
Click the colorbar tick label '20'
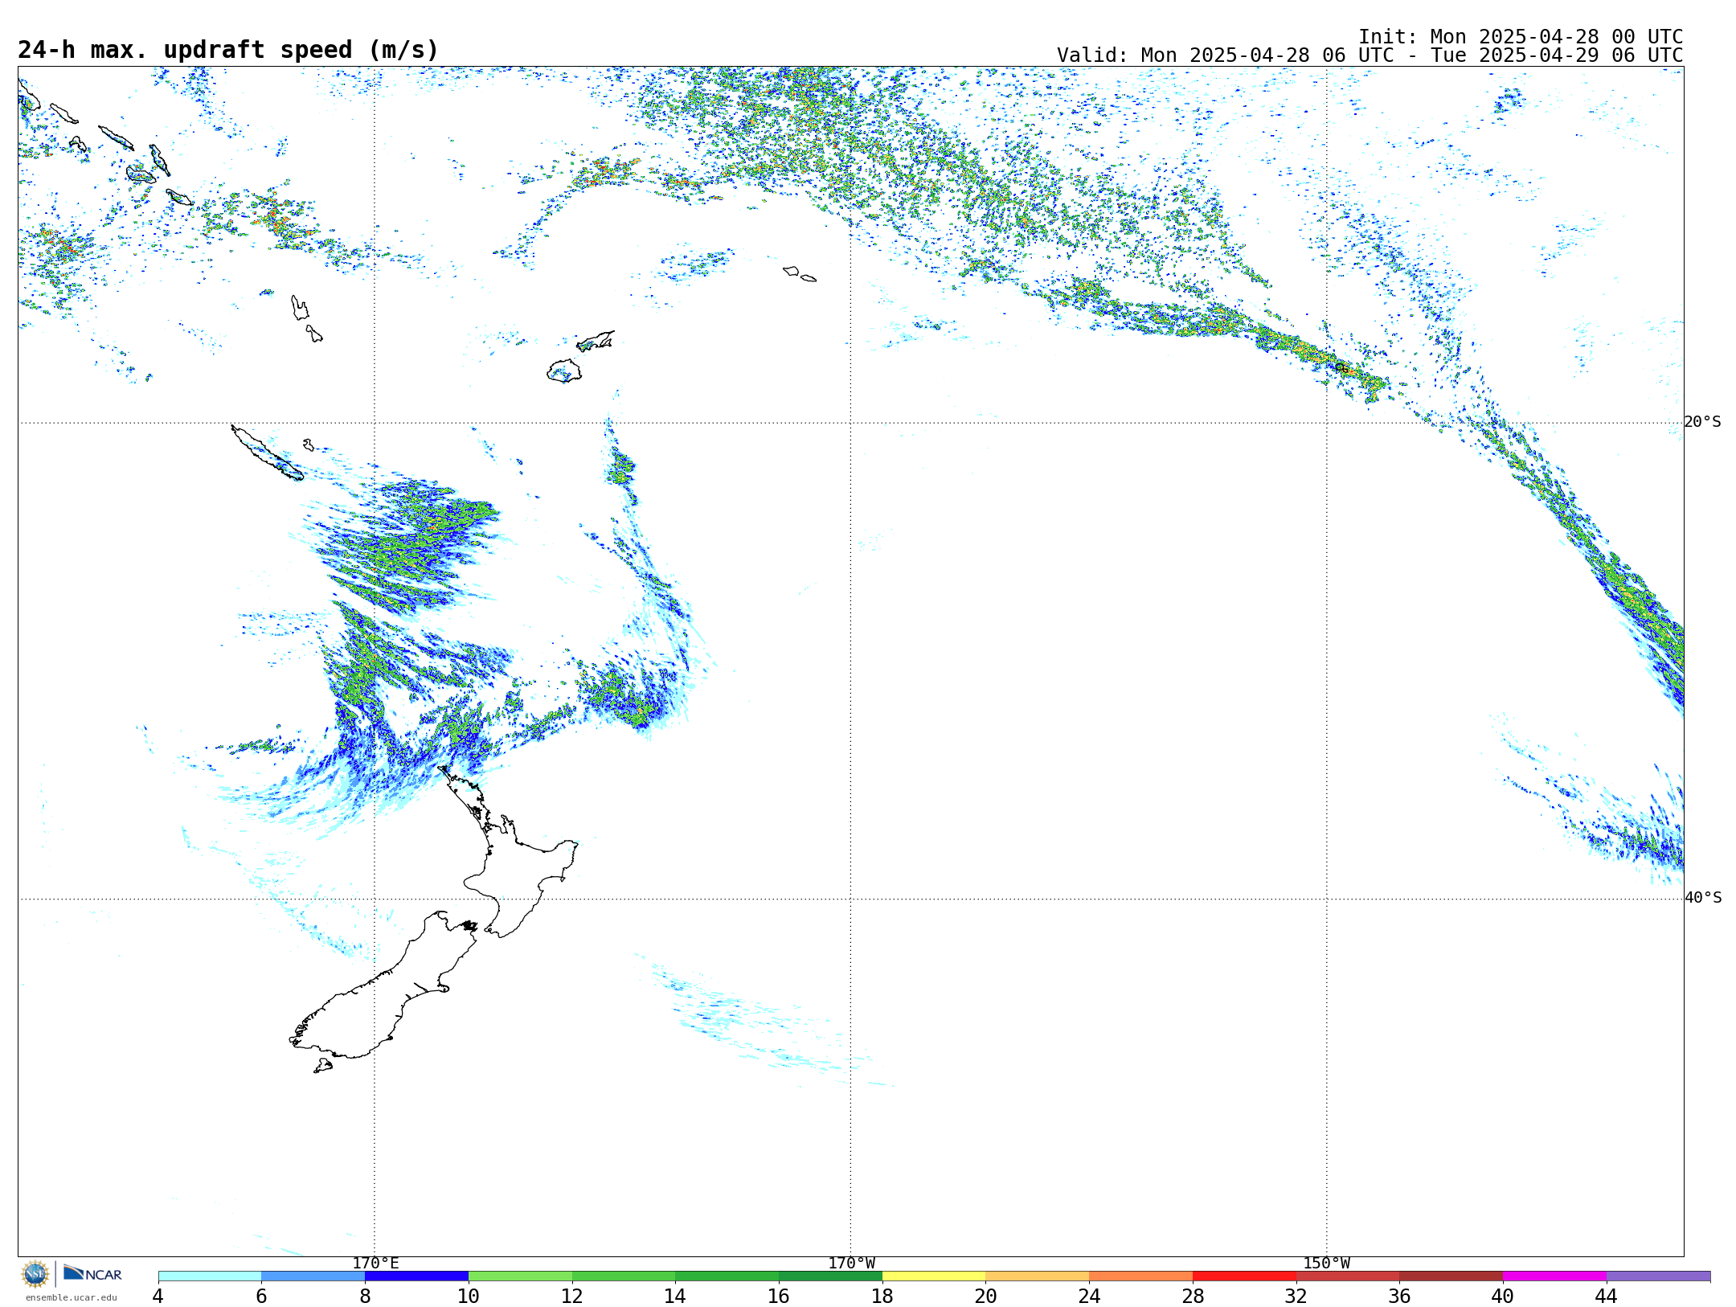pos(986,1296)
